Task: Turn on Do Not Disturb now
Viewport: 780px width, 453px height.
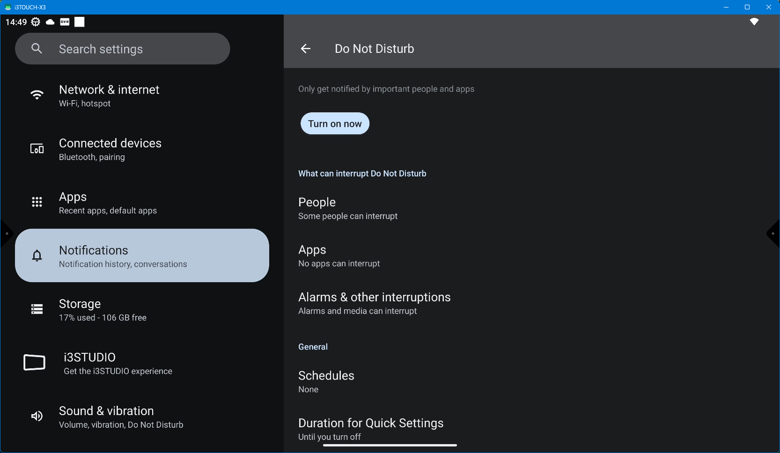Action: click(335, 124)
